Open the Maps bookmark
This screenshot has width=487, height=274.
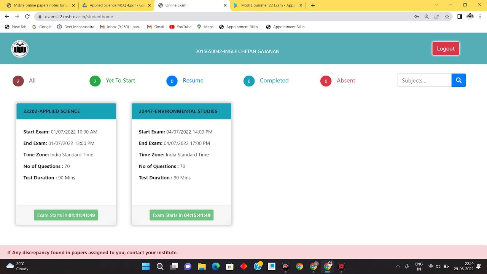coord(205,27)
